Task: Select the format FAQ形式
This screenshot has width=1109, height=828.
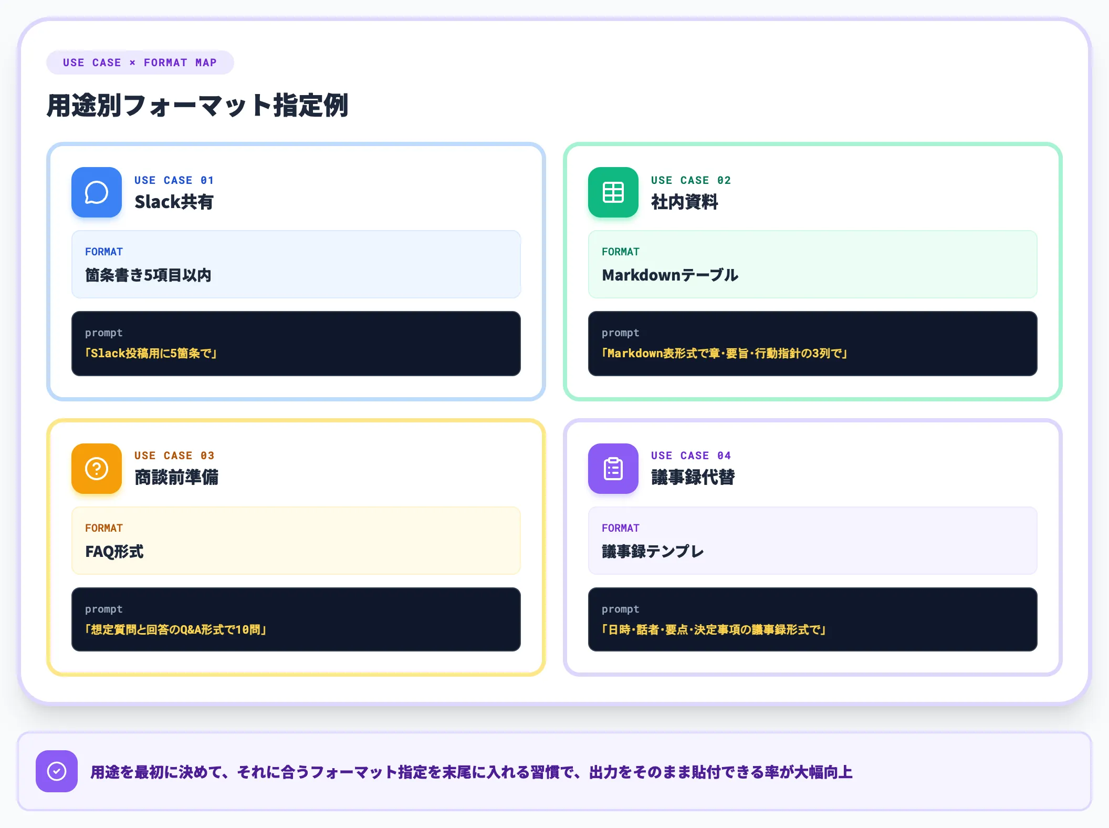Action: (114, 552)
